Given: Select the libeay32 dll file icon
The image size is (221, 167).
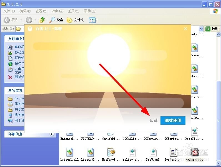Looking at the screenshot, I should tap(90, 152).
